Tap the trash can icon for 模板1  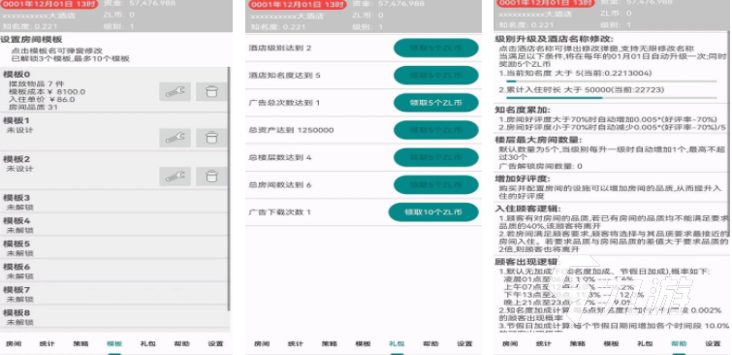pos(211,138)
